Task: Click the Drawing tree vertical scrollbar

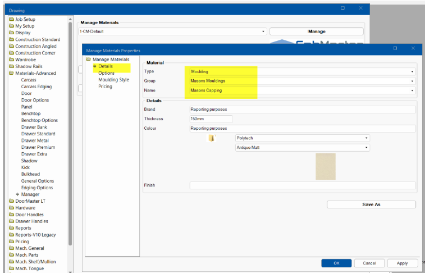Action: (x=70, y=133)
